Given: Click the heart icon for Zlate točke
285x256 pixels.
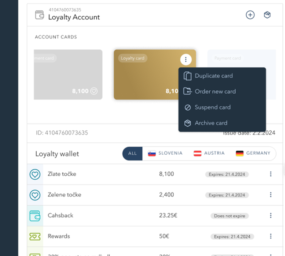Looking at the screenshot, I should pyautogui.click(x=35, y=174).
